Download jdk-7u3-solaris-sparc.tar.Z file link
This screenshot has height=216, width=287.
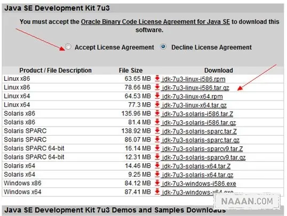tap(200, 131)
